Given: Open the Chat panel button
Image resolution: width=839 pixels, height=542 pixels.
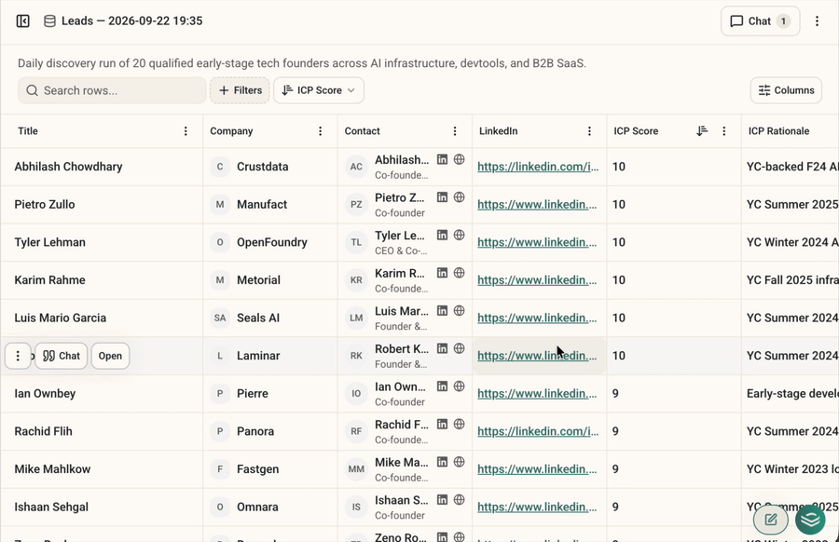Looking at the screenshot, I should 760,20.
